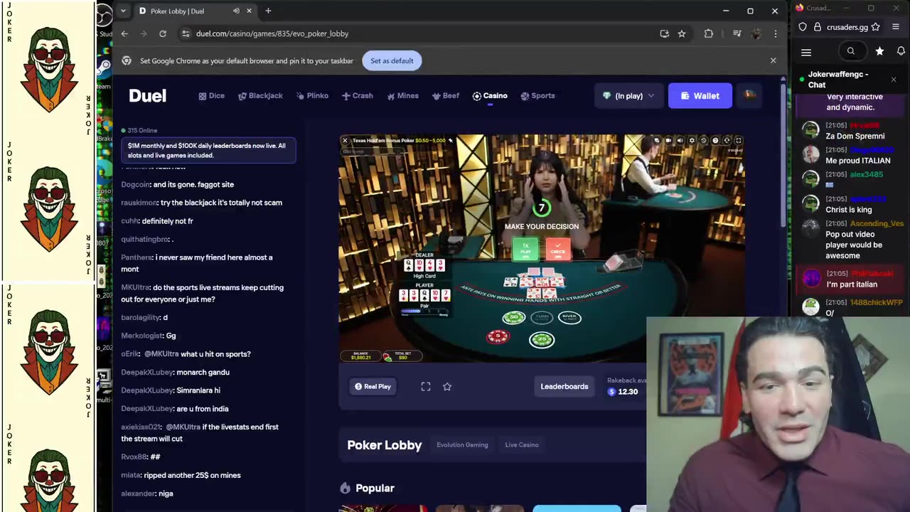910x512 pixels.
Task: Mute the Poker Lobby tab audio icon
Action: coord(236,11)
